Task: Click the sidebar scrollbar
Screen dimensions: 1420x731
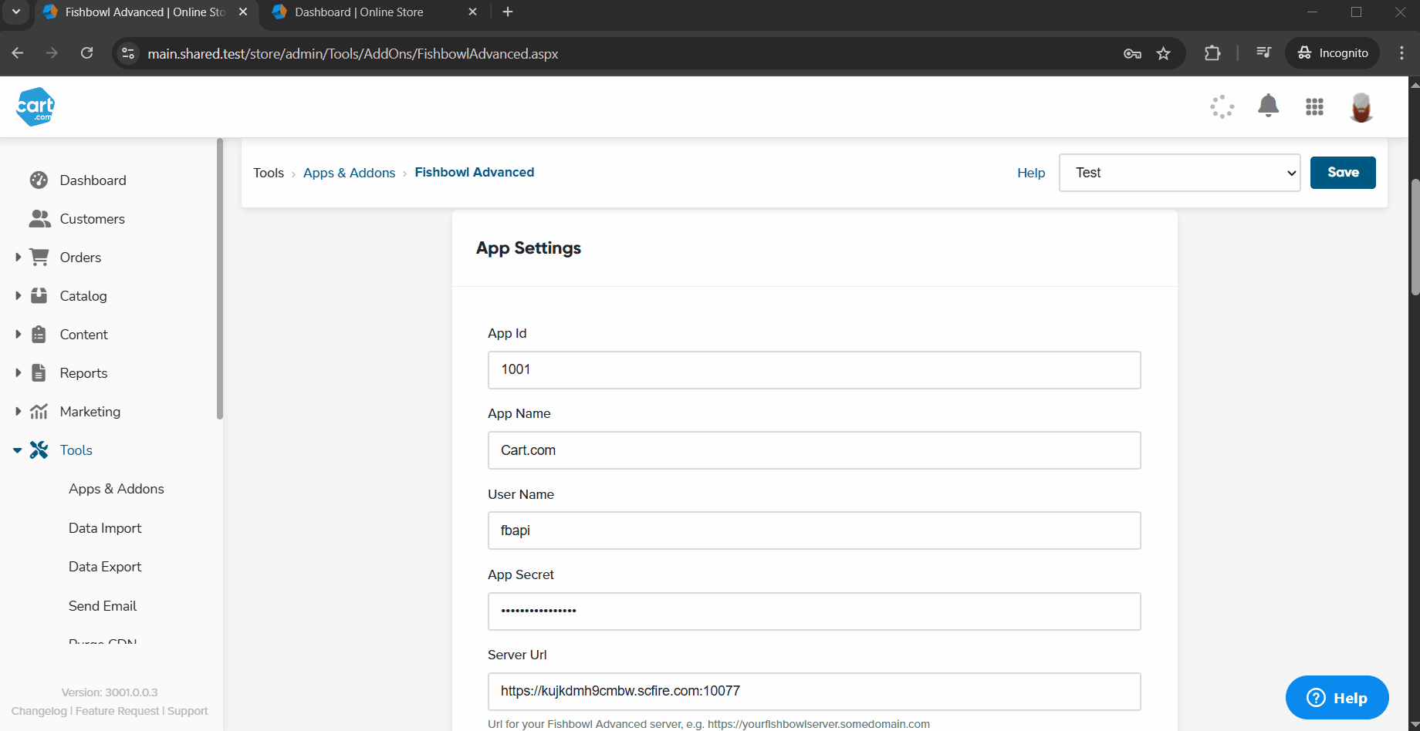Action: coord(220,278)
